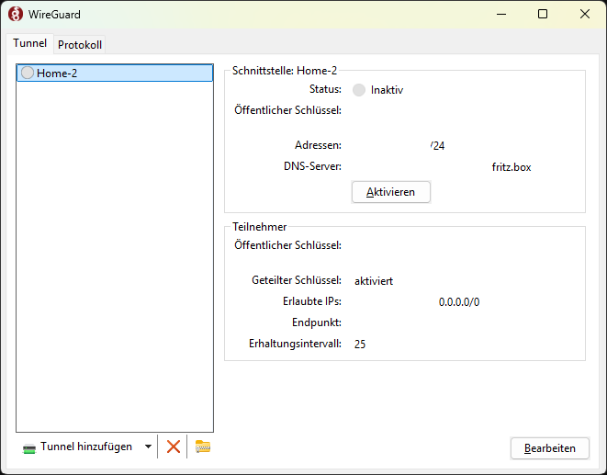Click the Erhaltungsintervall value 25
The image size is (607, 475).
[360, 344]
